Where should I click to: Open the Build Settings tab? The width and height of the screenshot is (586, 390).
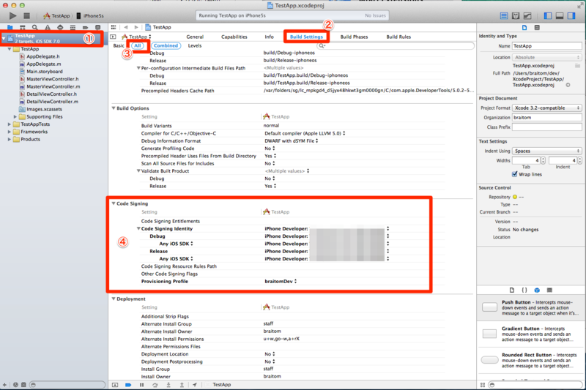306,37
